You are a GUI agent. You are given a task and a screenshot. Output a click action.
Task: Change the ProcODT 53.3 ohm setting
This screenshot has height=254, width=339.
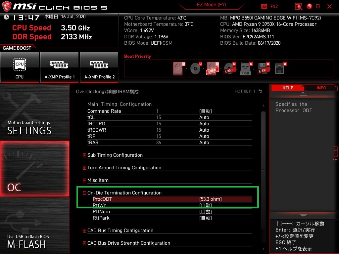(x=210, y=199)
